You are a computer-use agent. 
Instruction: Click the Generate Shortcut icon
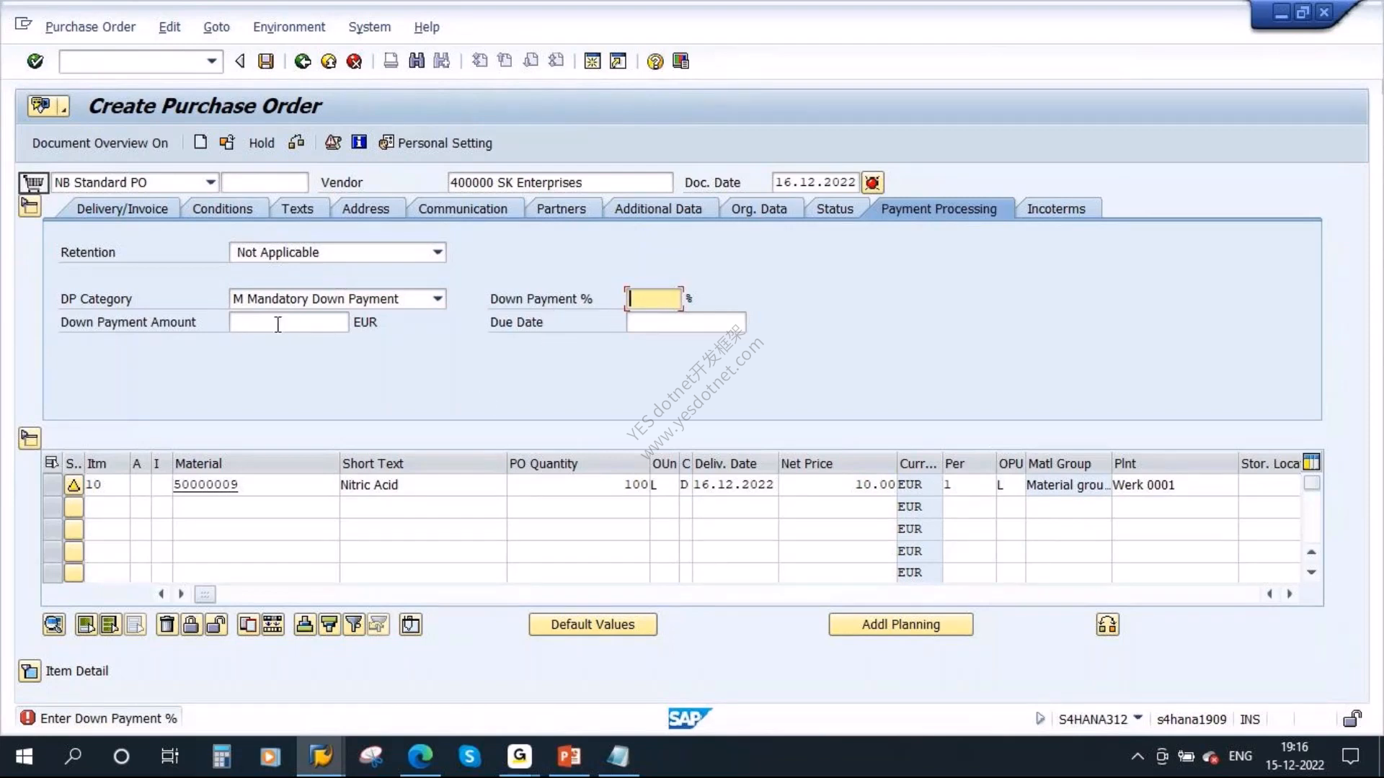coord(618,61)
